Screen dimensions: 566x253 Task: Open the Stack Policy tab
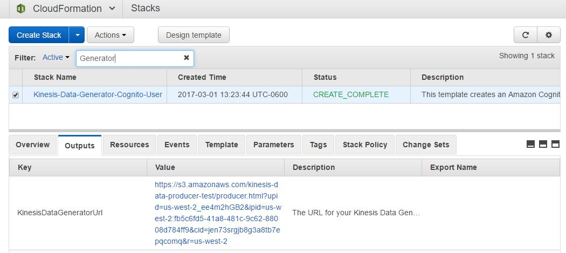tap(365, 145)
